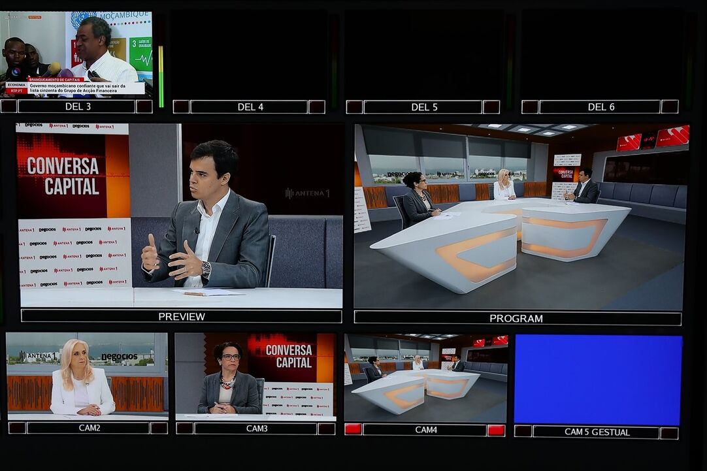Open the DEL 3 news feed thumbnail

(77, 54)
